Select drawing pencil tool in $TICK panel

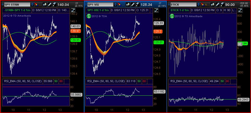click(217, 5)
